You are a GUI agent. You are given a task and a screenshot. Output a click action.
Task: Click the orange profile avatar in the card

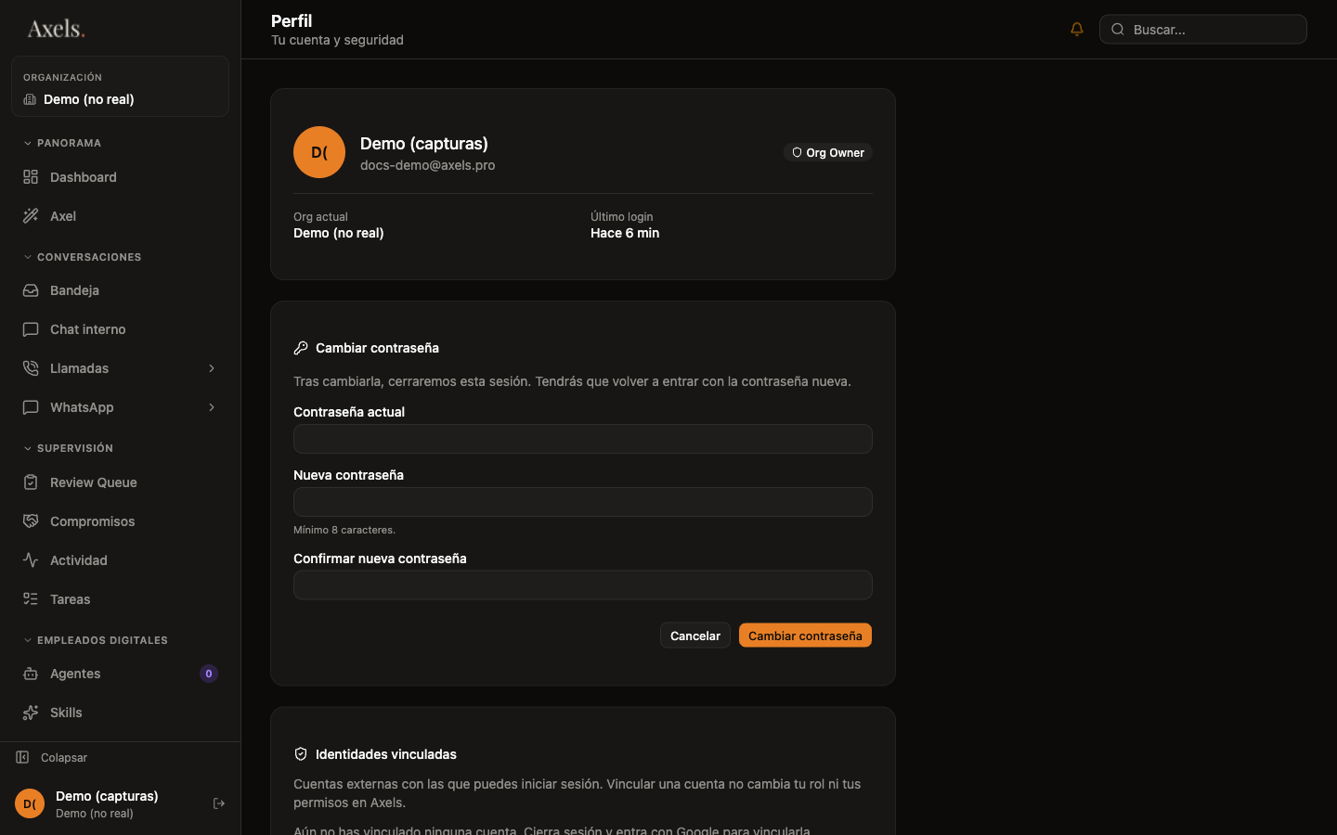[x=319, y=152]
